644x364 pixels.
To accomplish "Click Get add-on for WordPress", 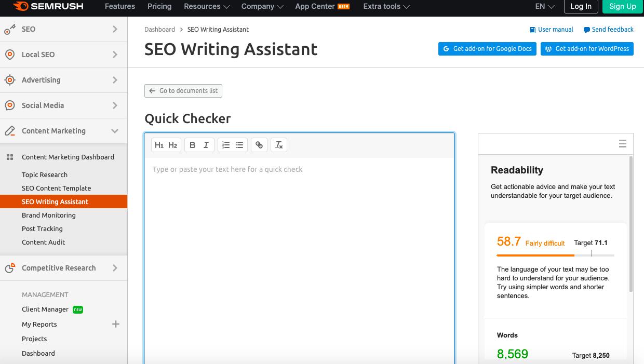I will 587,49.
